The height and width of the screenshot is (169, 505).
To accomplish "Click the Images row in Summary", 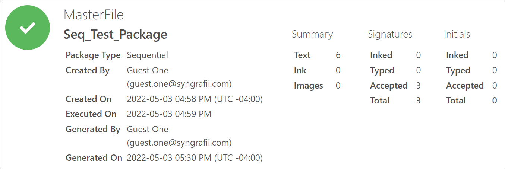I will (x=317, y=86).
